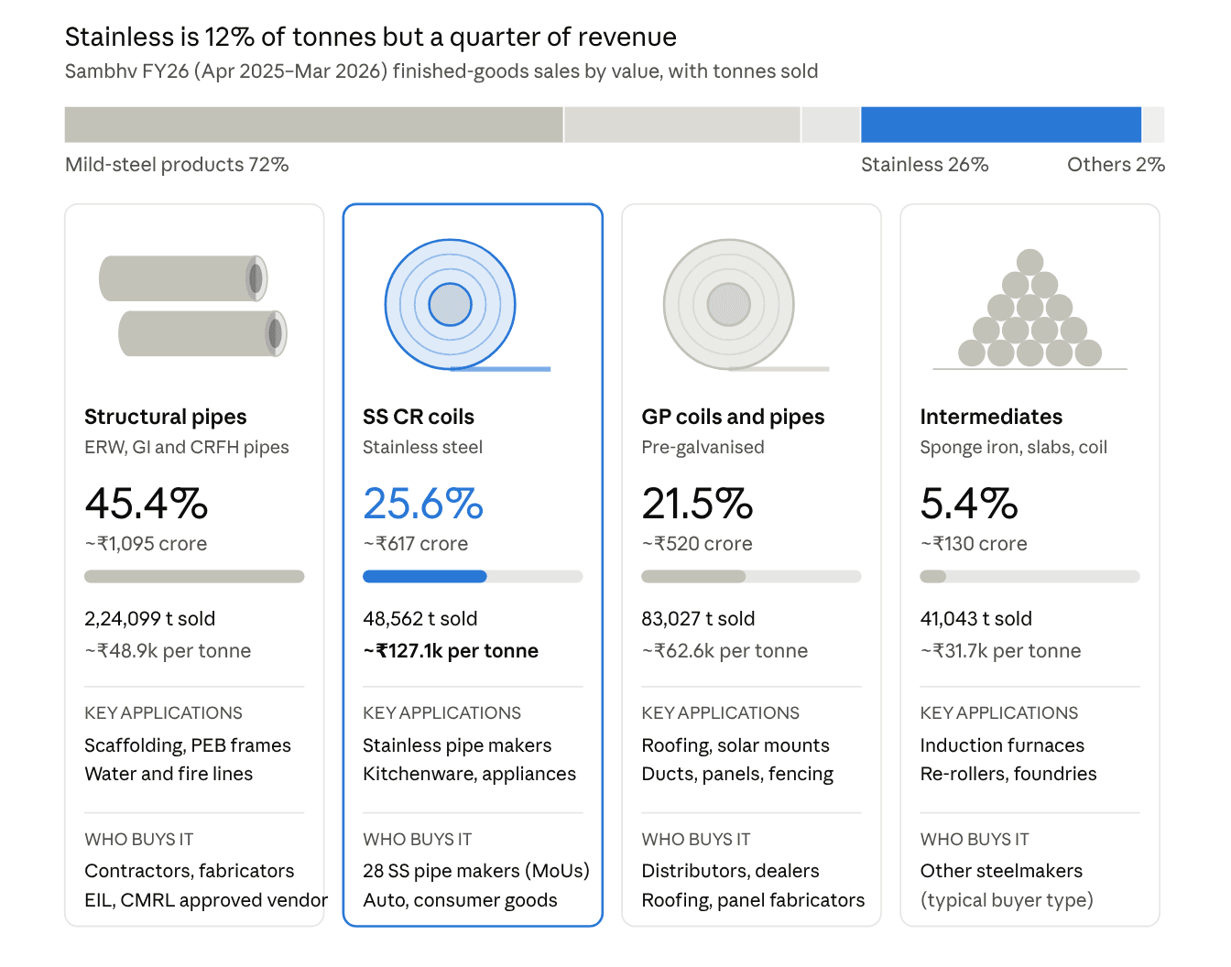Click 'Kitchenware, appliances' line
1231x967 pixels.
point(470,774)
